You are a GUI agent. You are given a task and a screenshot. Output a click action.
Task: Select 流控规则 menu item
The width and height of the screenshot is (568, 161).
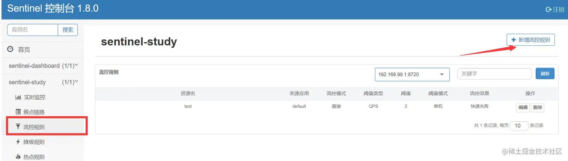pos(34,127)
